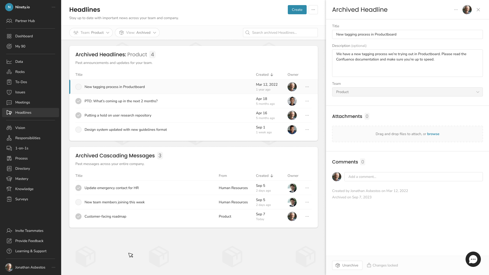489x275 pixels.
Task: Toggle checkbox for PTO headline
Action: click(78, 101)
